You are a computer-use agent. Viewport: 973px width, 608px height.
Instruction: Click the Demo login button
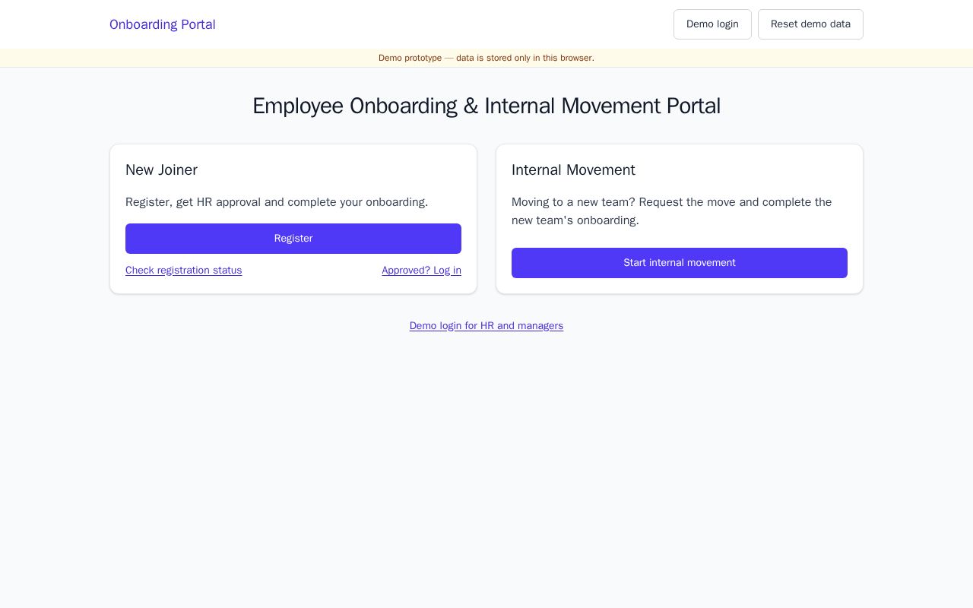click(712, 24)
